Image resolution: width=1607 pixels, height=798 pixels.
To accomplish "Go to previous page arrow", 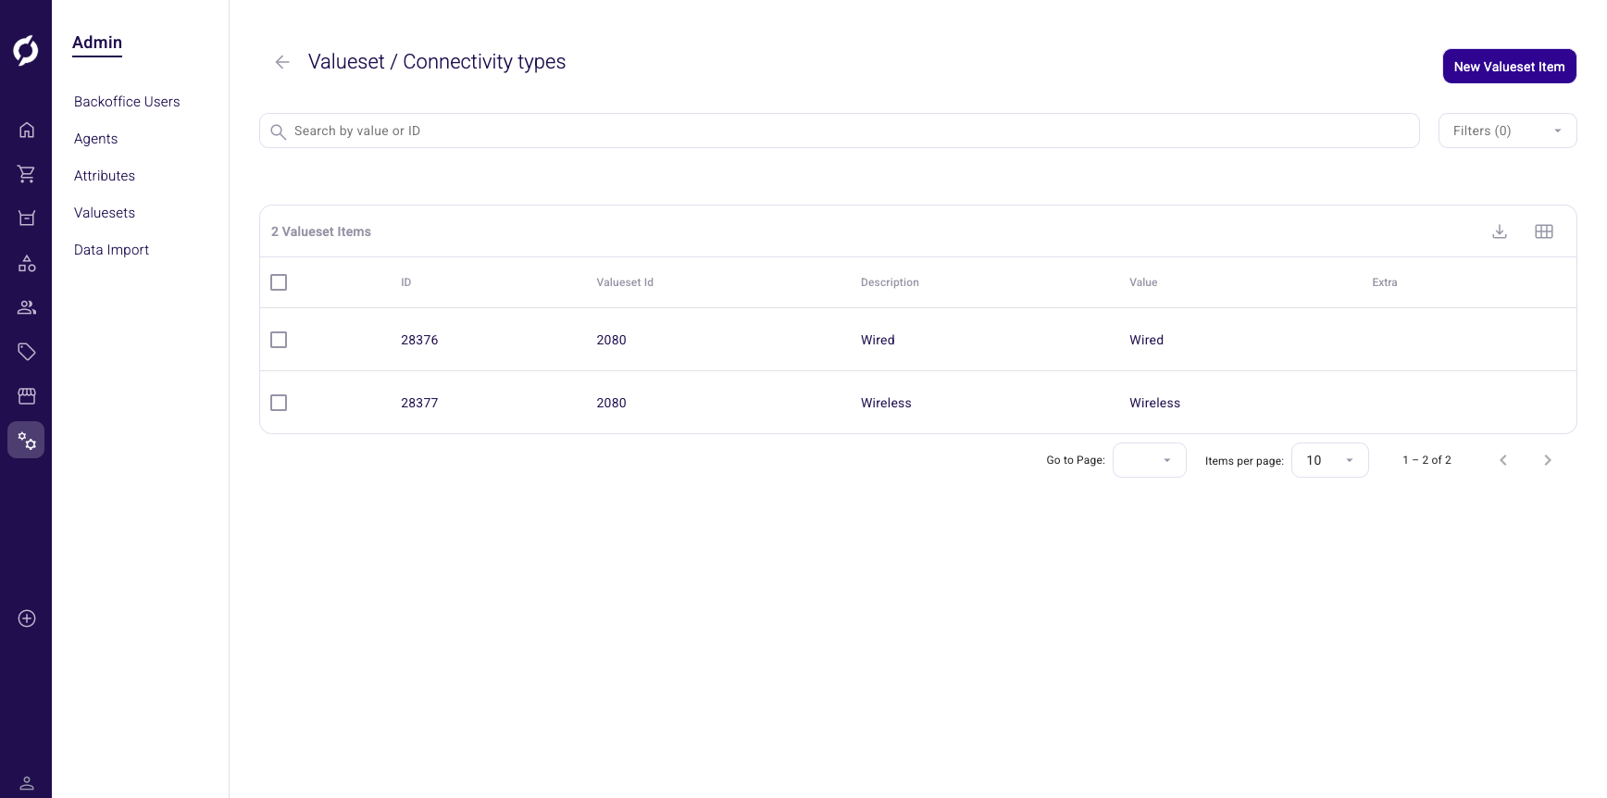I will (1503, 460).
